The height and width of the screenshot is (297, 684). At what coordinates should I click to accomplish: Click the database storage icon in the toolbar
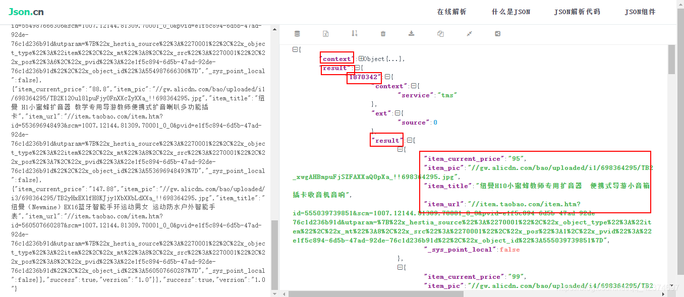[297, 34]
